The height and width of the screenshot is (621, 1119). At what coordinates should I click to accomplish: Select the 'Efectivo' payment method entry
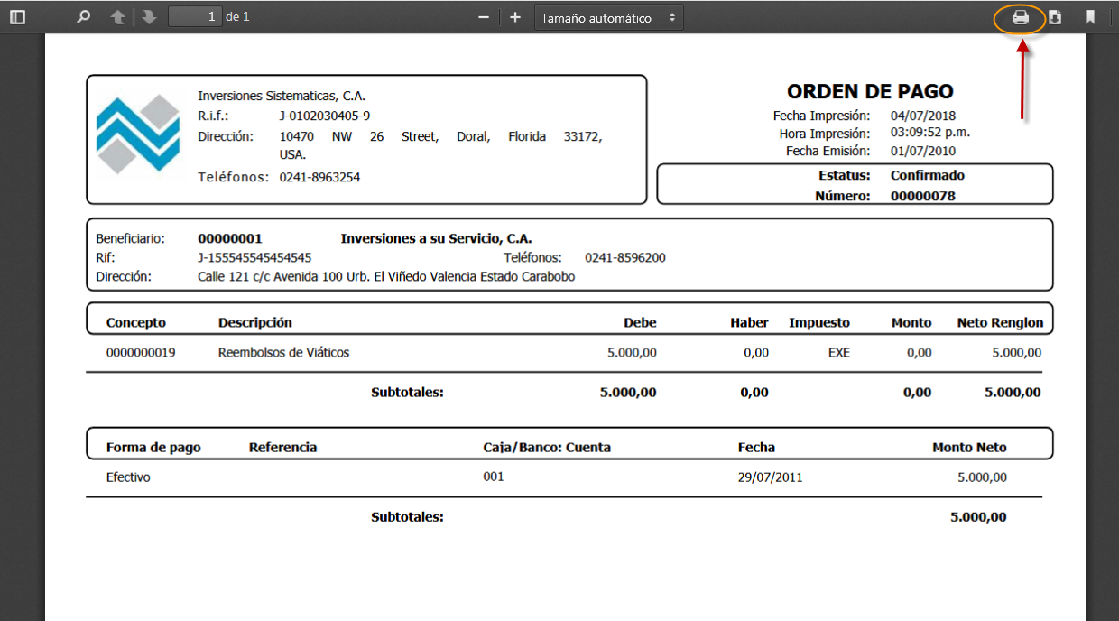(128, 477)
